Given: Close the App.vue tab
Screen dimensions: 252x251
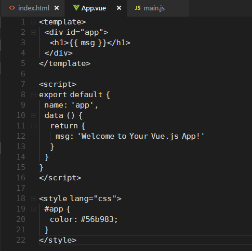Looking at the screenshot, I should (119, 8).
